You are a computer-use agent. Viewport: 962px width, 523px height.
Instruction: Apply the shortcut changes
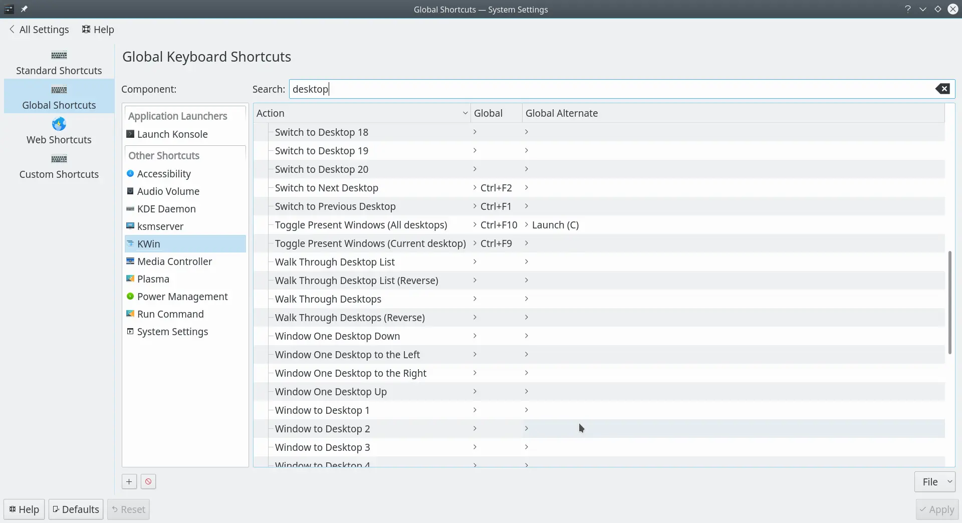point(937,509)
